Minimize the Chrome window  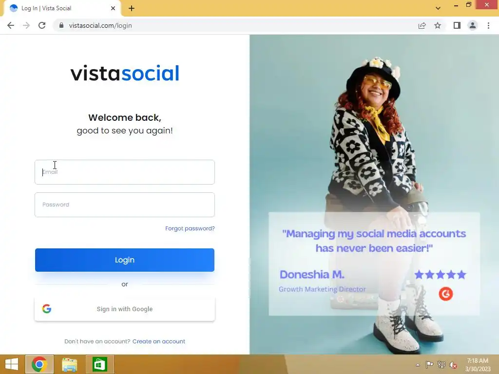(x=456, y=5)
